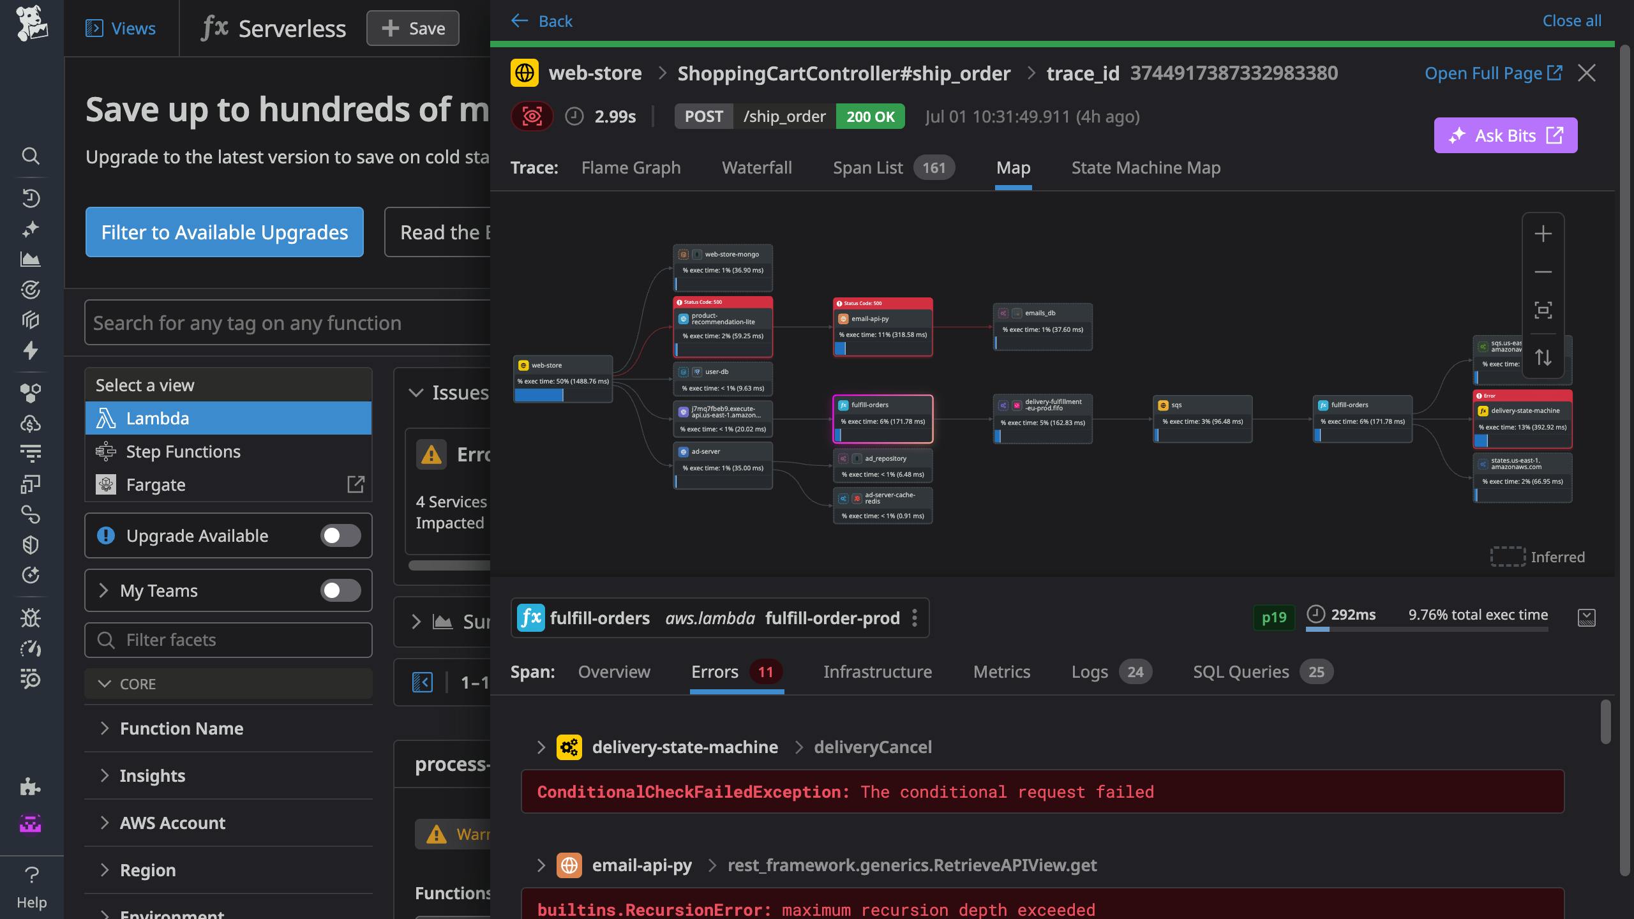Switch to the Flame Graph tab
This screenshot has width=1634, height=919.
[x=631, y=168]
